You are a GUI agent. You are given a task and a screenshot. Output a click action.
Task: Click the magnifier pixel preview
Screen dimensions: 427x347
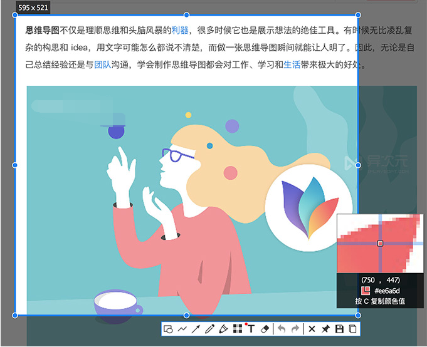pos(380,244)
